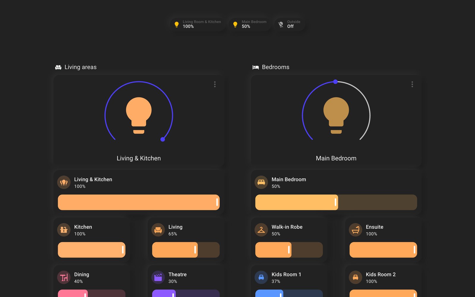The width and height of the screenshot is (475, 297).
Task: Open the Living & Kitchen card three-dot menu
Action: [215, 84]
